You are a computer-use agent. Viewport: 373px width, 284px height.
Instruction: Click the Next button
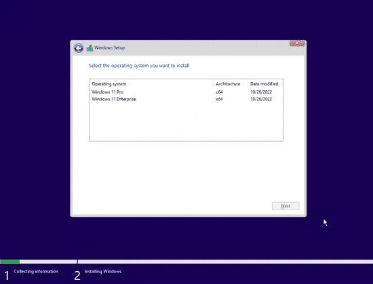click(x=286, y=206)
